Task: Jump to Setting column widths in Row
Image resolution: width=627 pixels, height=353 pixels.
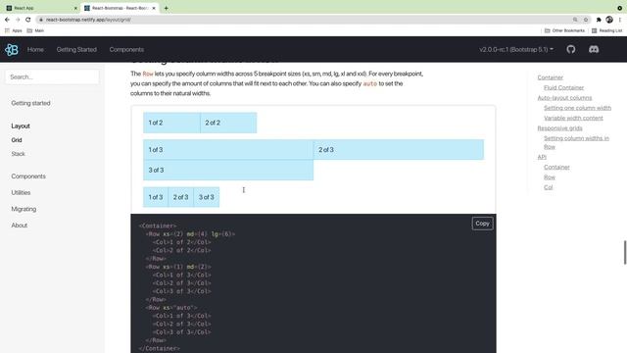Action: coord(576,142)
